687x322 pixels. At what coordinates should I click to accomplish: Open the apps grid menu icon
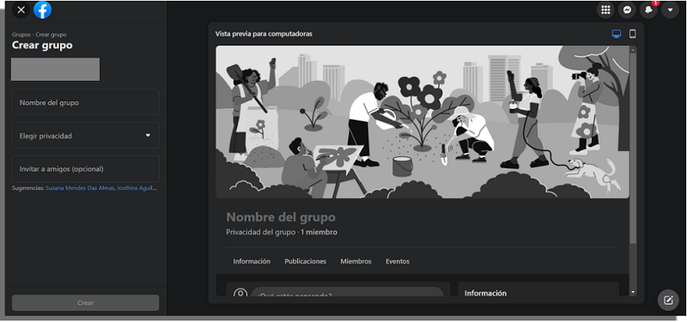click(x=605, y=9)
